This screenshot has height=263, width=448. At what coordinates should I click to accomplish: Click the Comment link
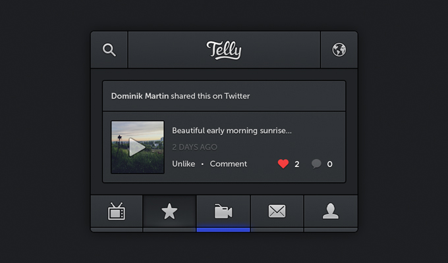tap(229, 164)
